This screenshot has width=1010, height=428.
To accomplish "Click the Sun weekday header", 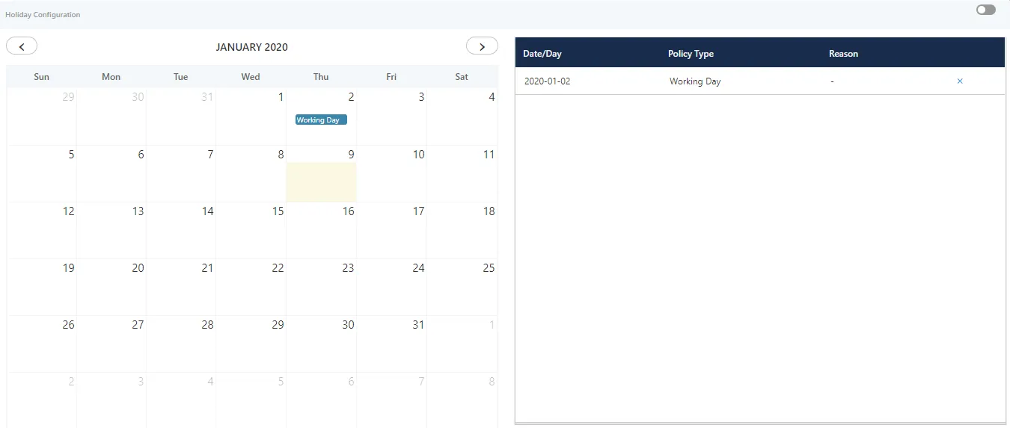I will click(42, 77).
